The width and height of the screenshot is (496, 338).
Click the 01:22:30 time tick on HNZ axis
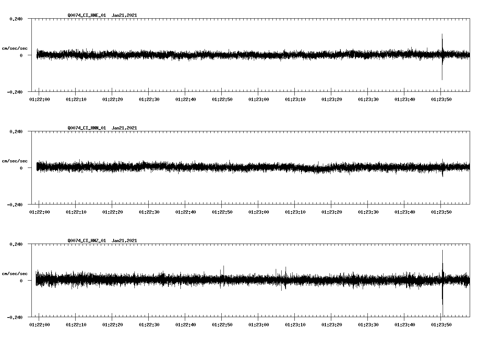[149, 324]
